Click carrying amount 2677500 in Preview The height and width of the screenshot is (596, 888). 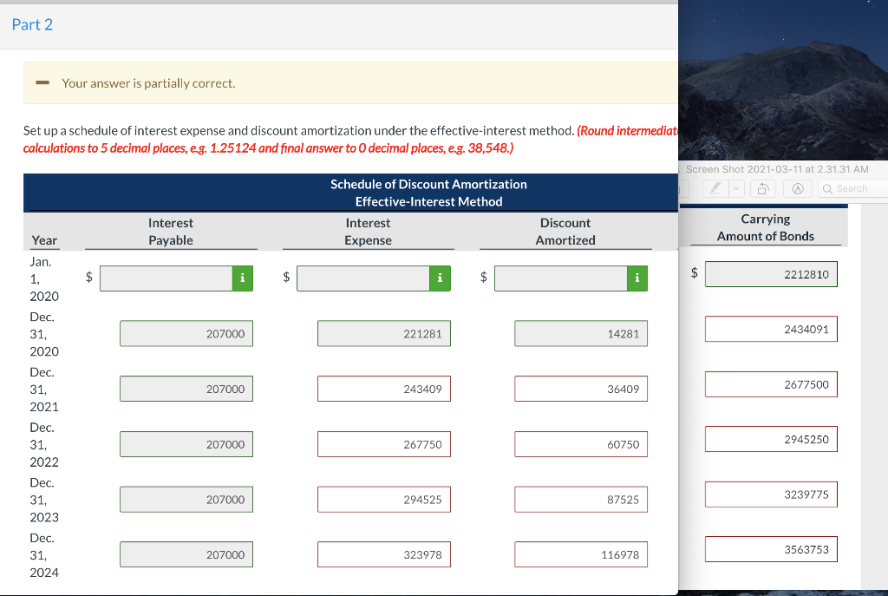pyautogui.click(x=771, y=384)
